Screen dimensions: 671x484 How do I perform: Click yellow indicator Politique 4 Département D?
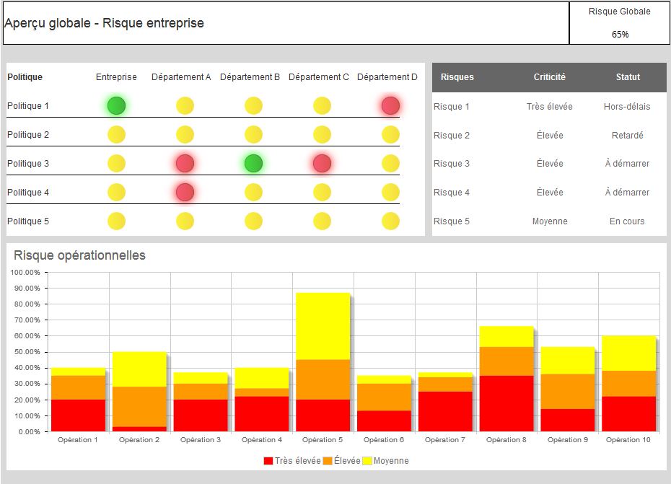point(390,192)
